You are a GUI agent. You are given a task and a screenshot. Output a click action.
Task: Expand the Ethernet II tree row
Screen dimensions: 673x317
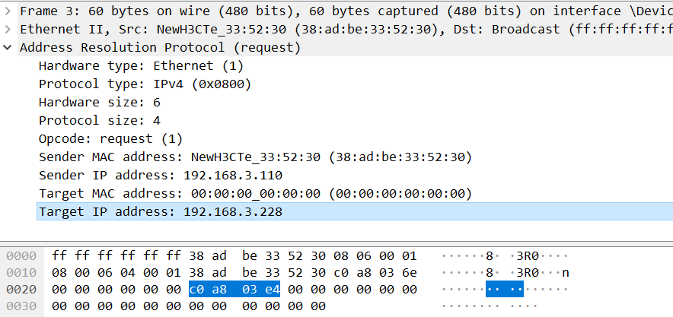tap(7, 29)
